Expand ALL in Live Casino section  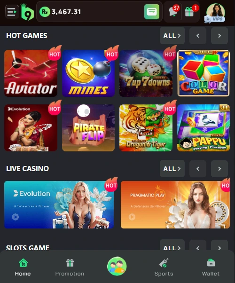tap(172, 169)
